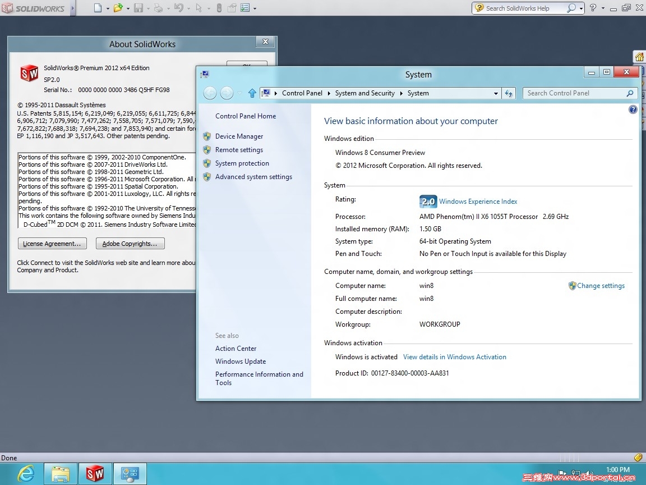Open the SolidWorks Resources home tab icon
Viewport: 646px width, 485px height.
pos(639,57)
